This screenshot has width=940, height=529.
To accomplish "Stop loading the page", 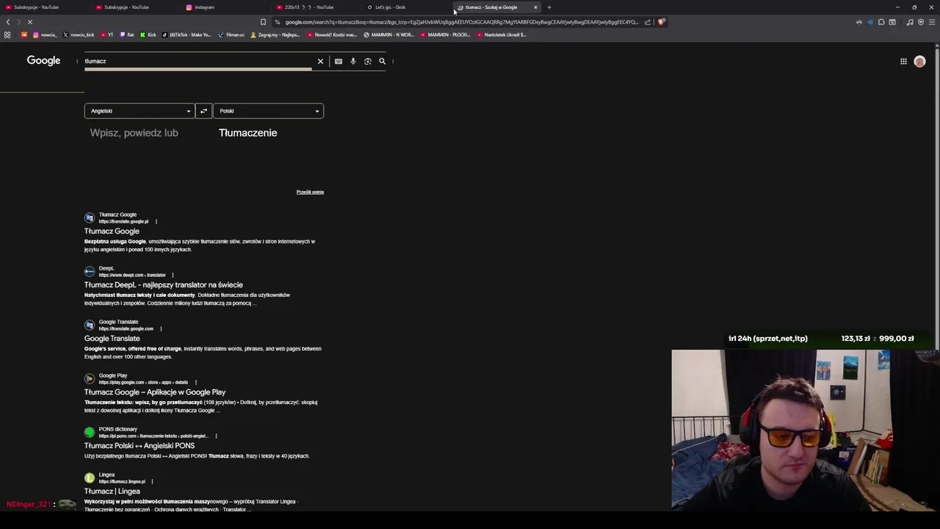I will [x=30, y=22].
